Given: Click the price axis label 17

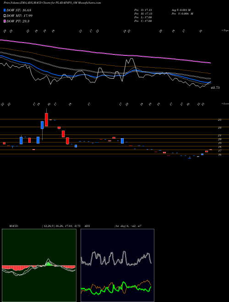Looking at the screenshot, I should 219,151.
